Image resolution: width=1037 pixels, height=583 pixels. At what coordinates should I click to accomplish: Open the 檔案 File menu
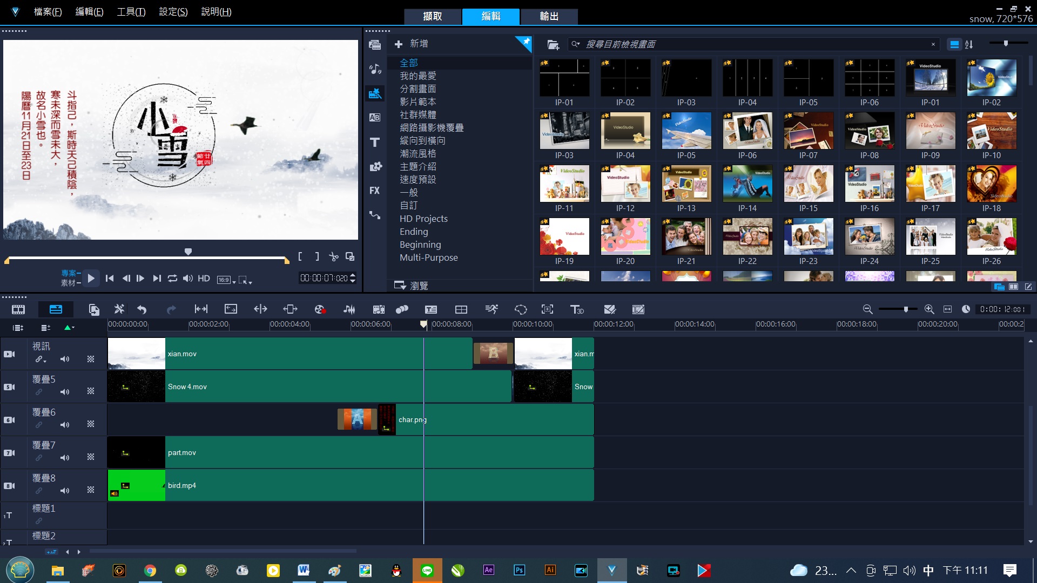tap(48, 12)
